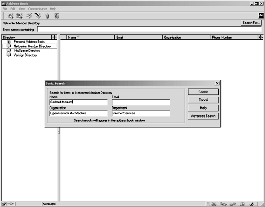265x207 pixels.
Task: Click the Organization column header
Action: [187, 37]
